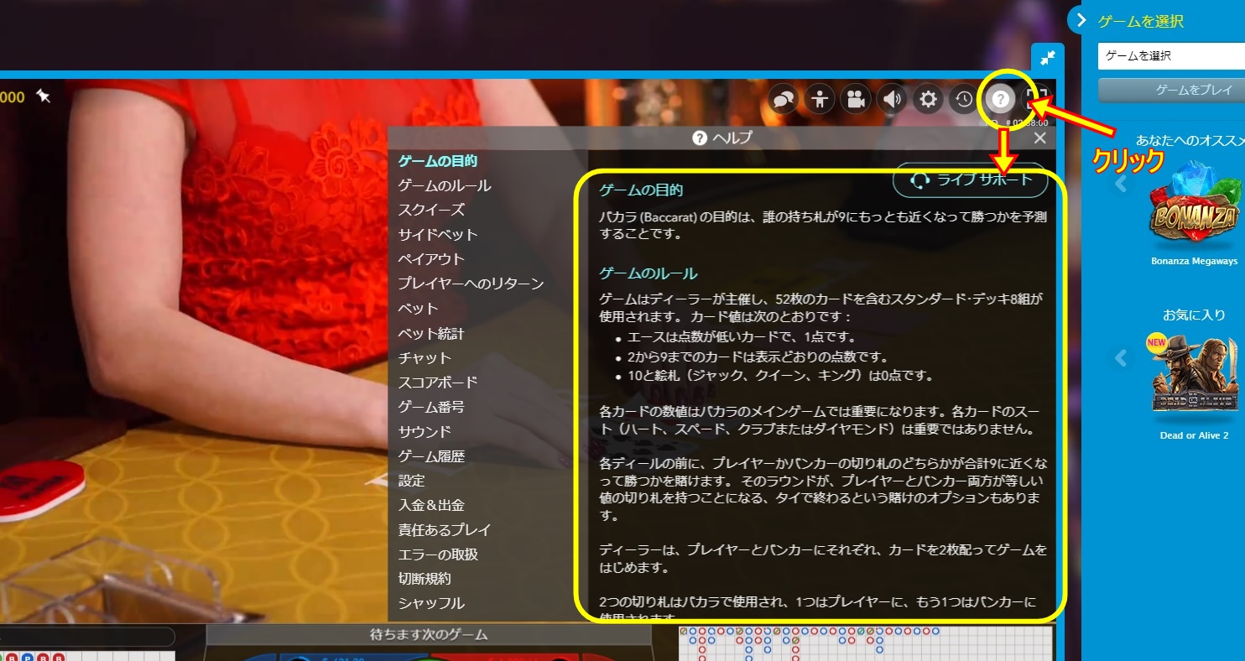Click the 待ちます次のゲーム status bar

[429, 635]
